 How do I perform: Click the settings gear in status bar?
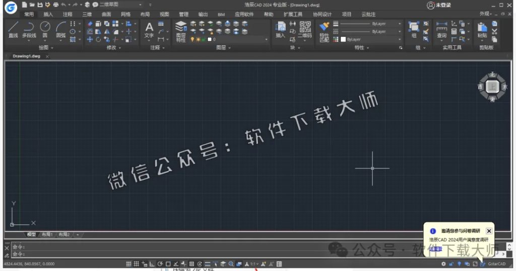click(443, 264)
